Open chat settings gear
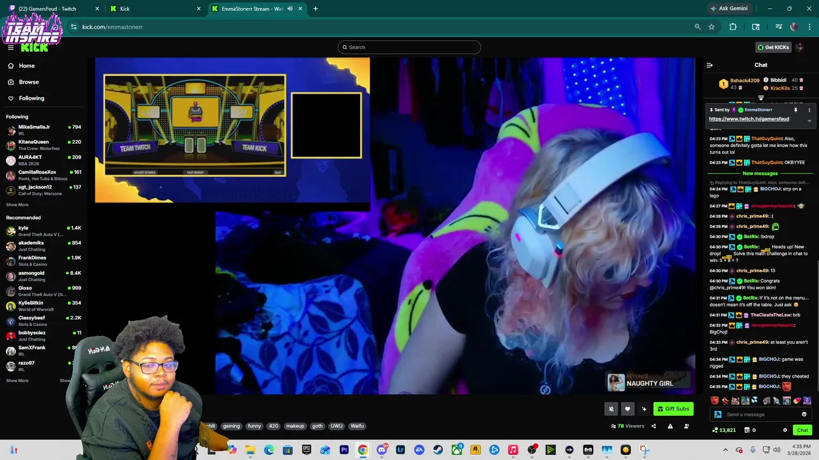819x460 pixels. click(x=785, y=431)
